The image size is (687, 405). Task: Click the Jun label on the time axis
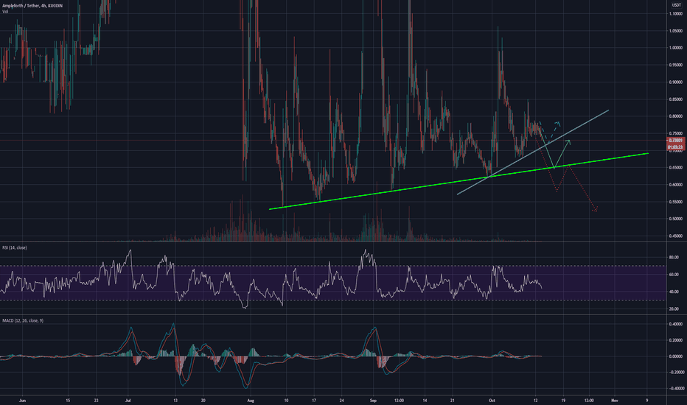click(23, 400)
